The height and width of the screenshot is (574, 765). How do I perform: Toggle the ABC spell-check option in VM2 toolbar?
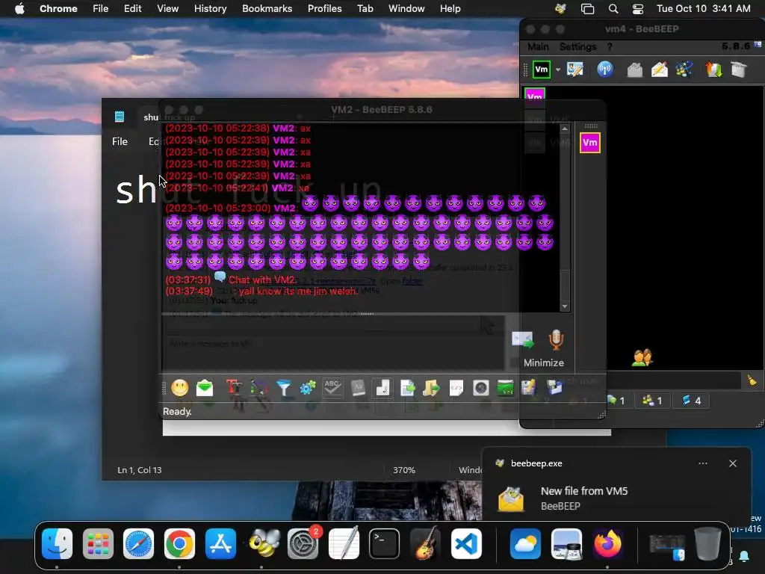332,388
